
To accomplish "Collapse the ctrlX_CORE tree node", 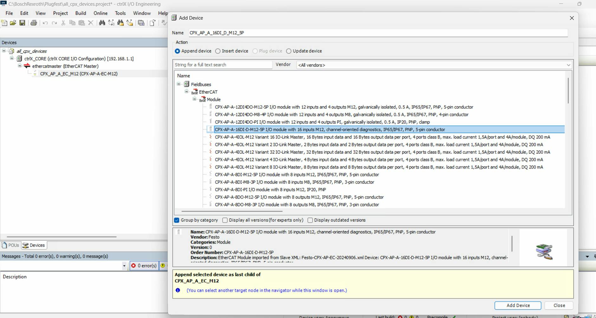I will click(12, 58).
